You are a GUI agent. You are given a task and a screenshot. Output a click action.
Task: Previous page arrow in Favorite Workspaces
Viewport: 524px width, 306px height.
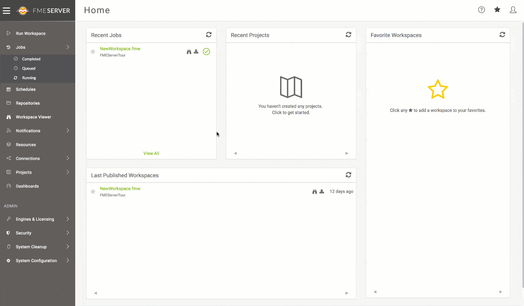tap(375, 292)
